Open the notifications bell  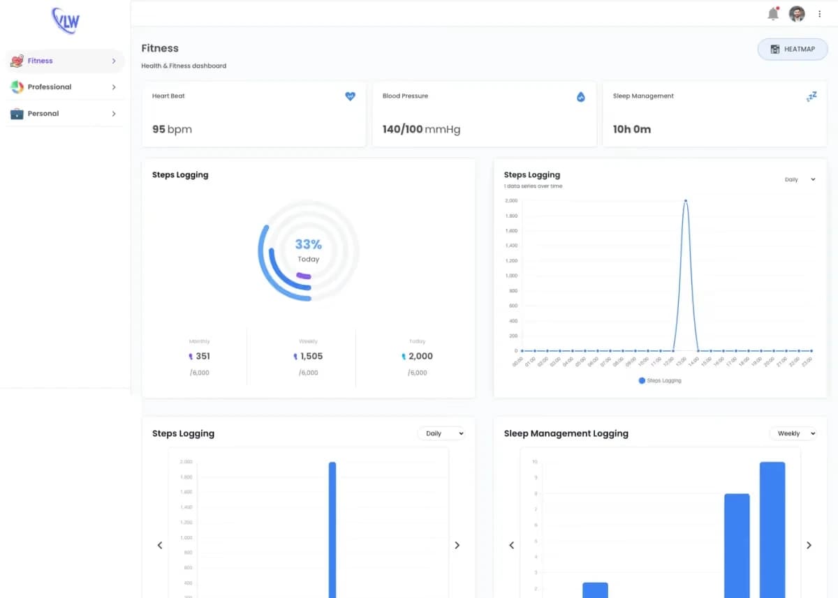coord(773,14)
